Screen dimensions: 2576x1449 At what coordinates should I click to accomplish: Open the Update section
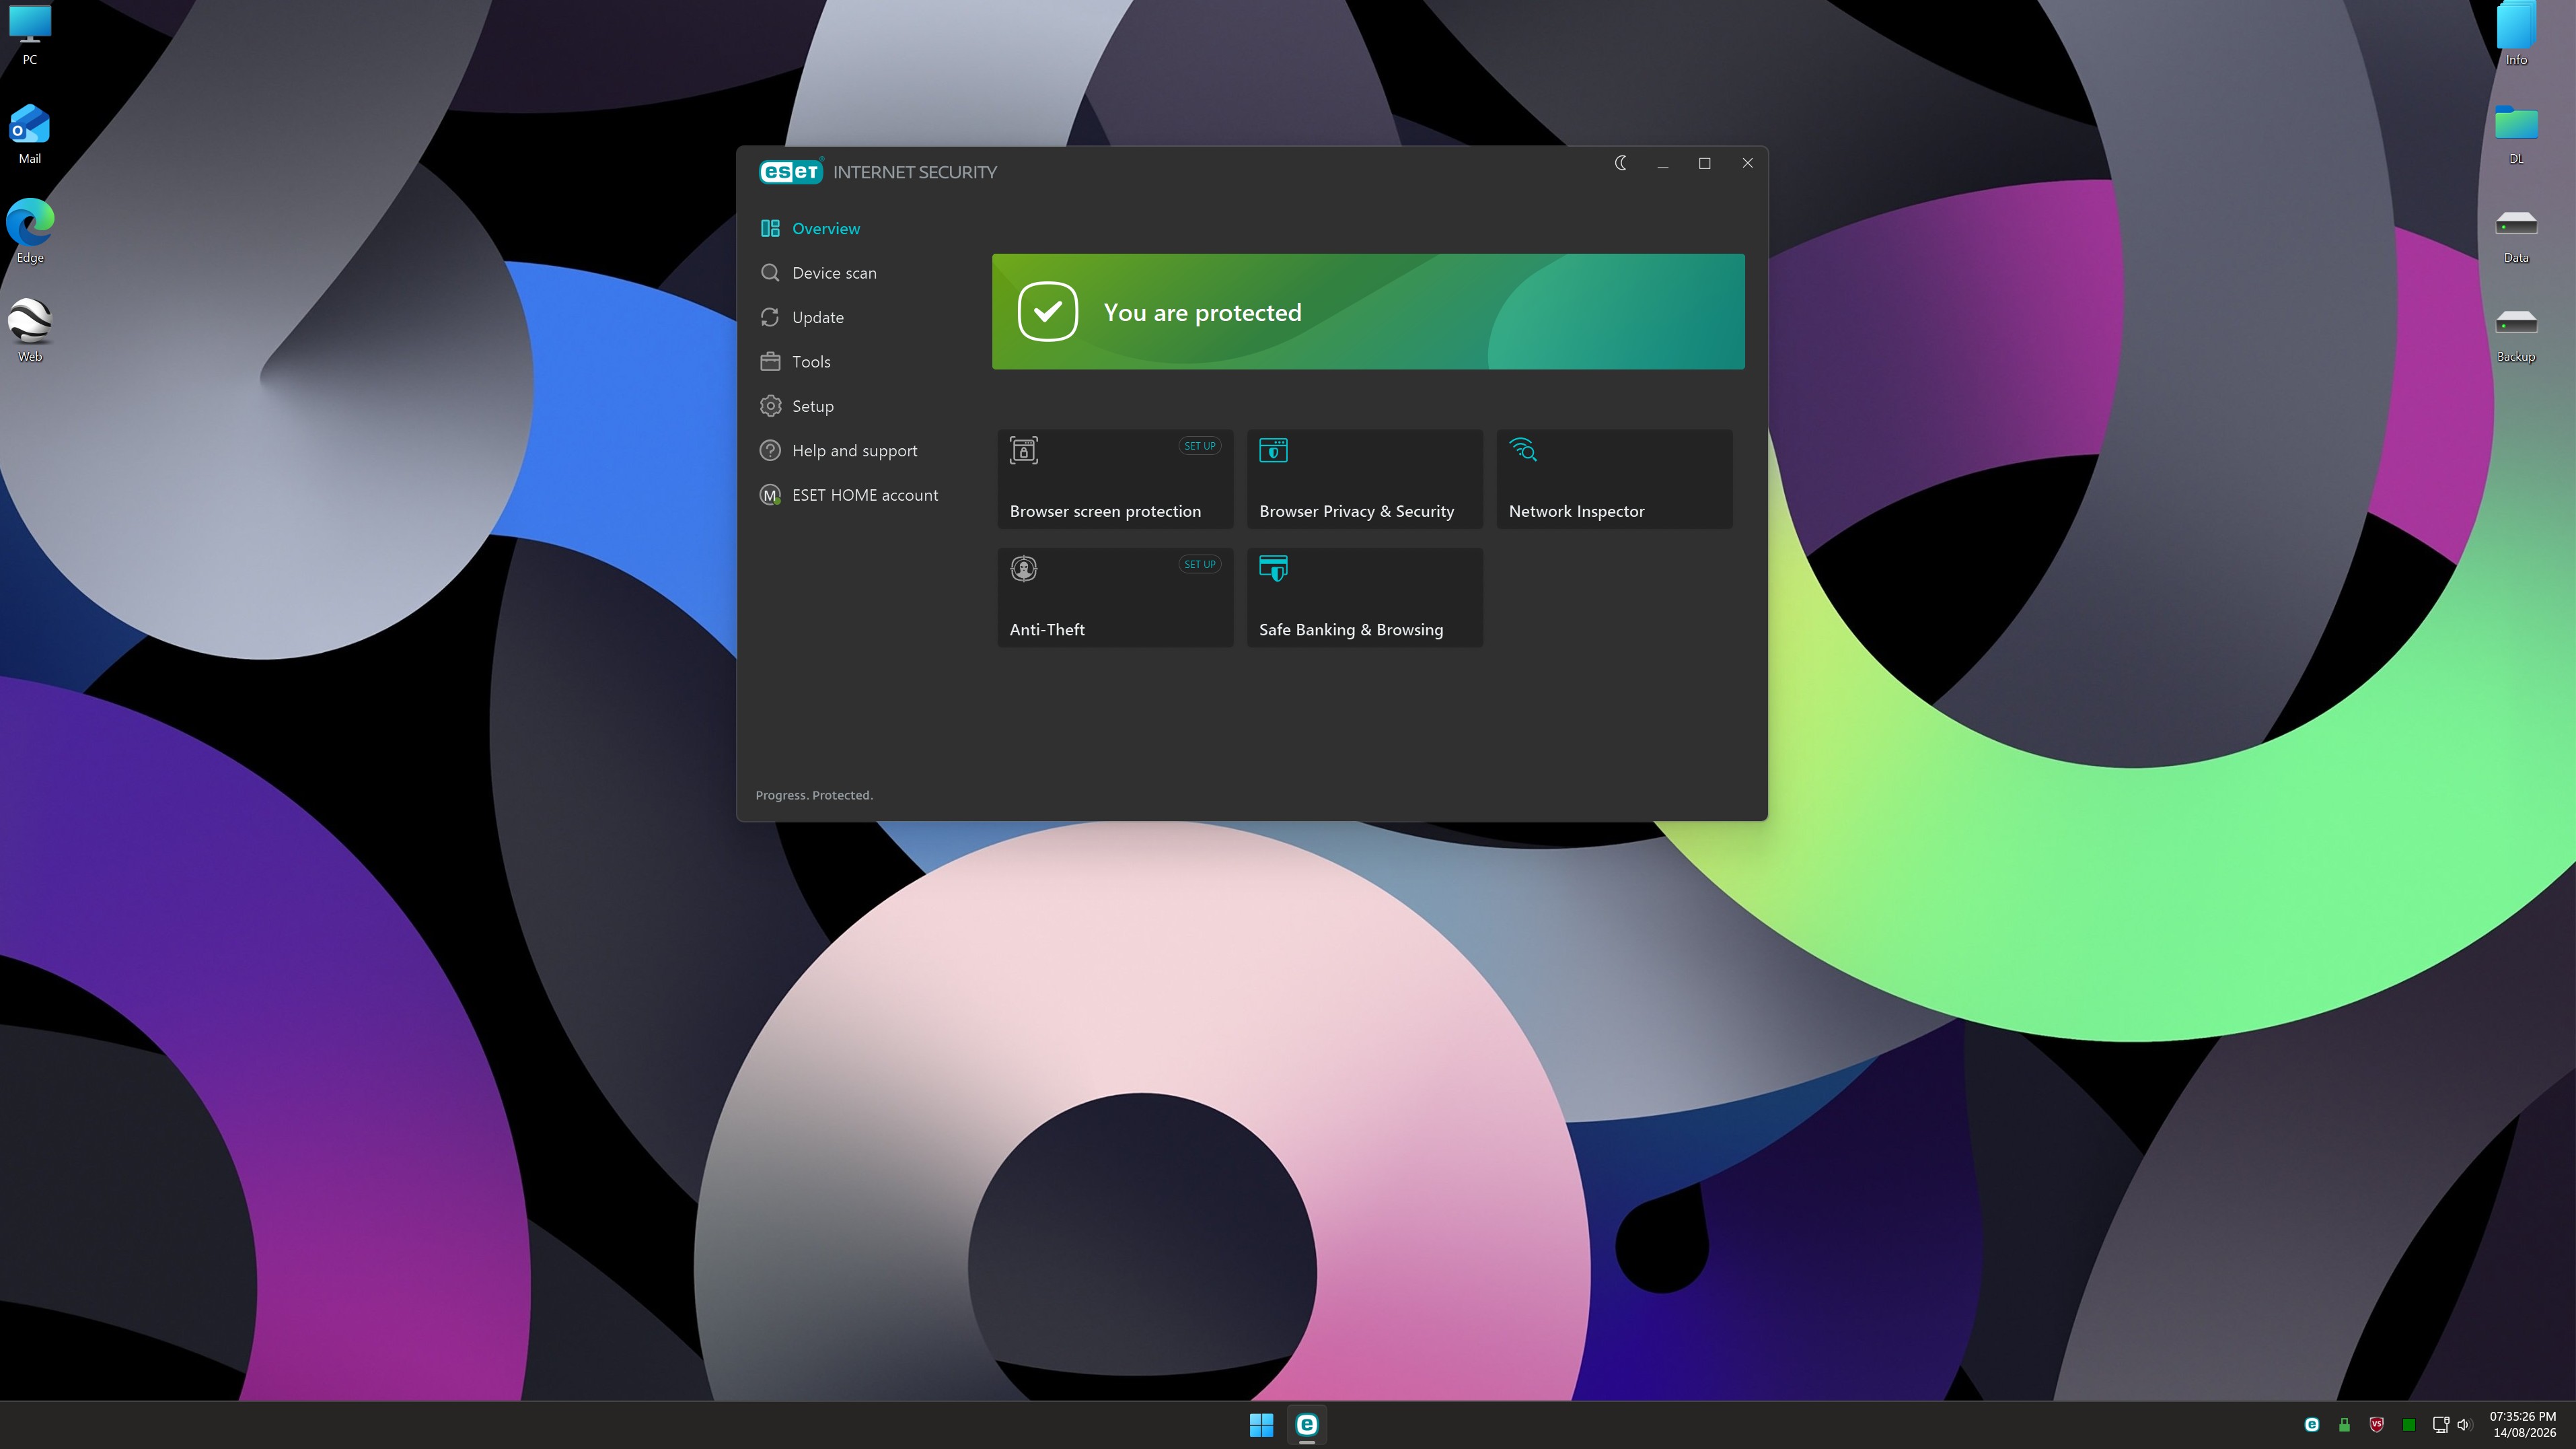802,317
